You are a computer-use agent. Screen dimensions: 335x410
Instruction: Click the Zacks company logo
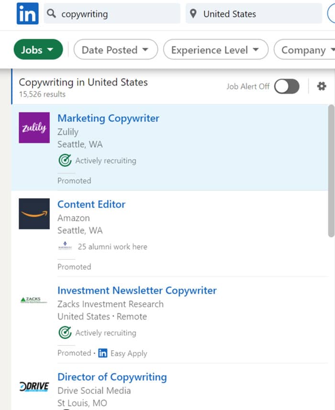click(34, 300)
